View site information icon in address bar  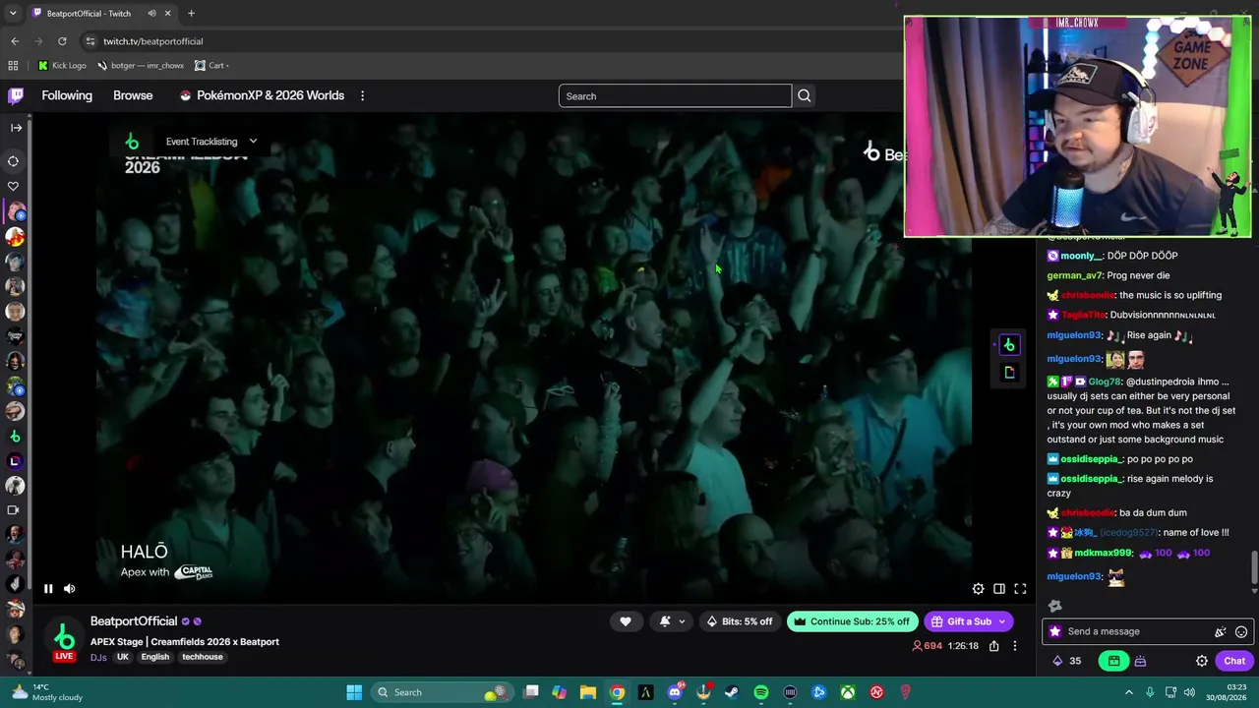pos(90,41)
